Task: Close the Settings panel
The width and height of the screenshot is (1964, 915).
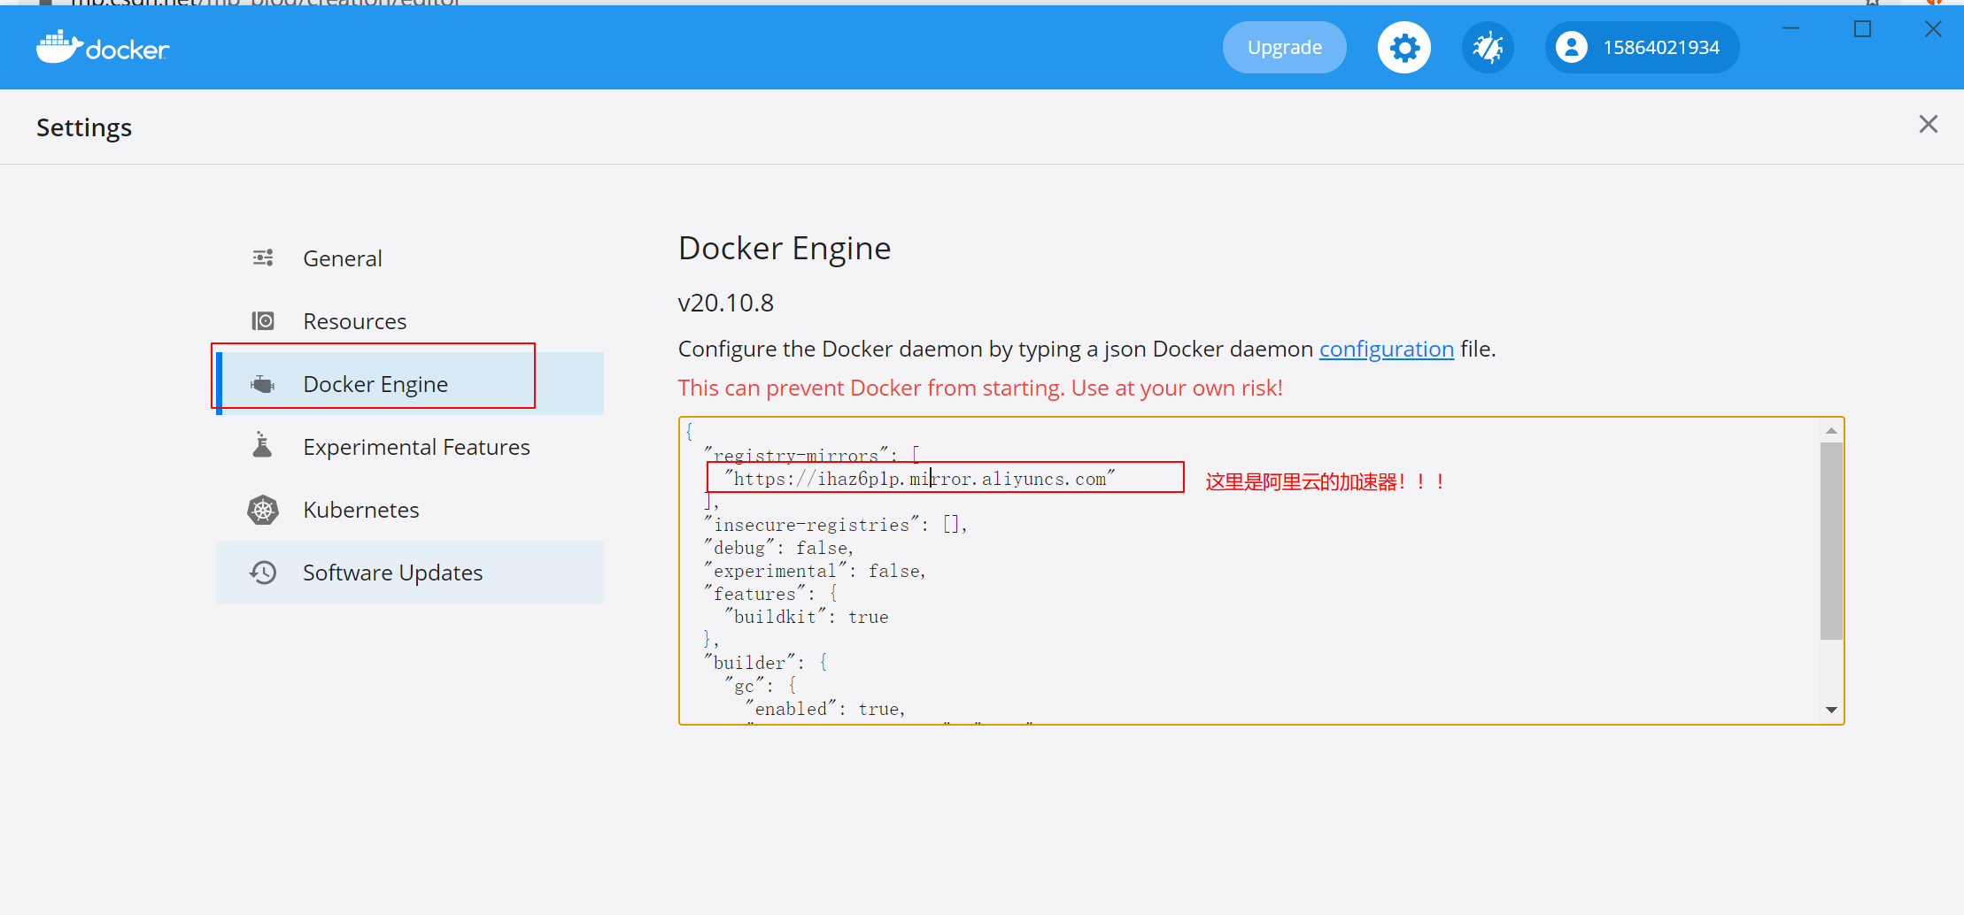Action: 1928,124
